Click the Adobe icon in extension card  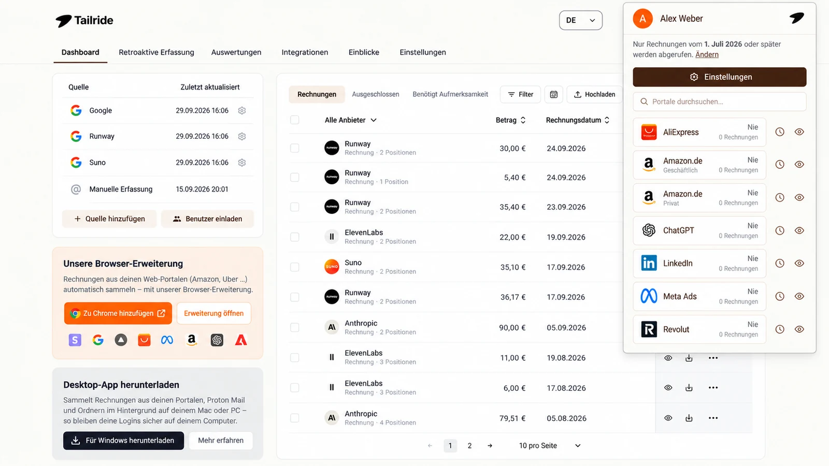[x=241, y=340]
